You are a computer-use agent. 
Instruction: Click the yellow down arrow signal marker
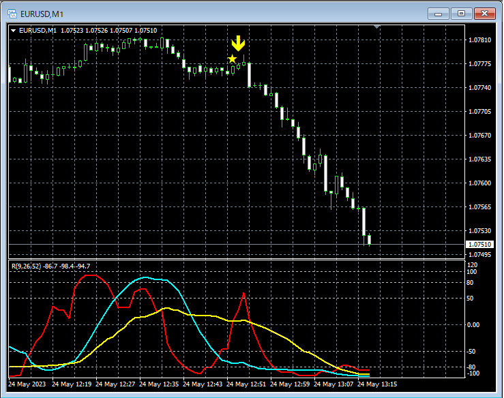click(x=237, y=44)
